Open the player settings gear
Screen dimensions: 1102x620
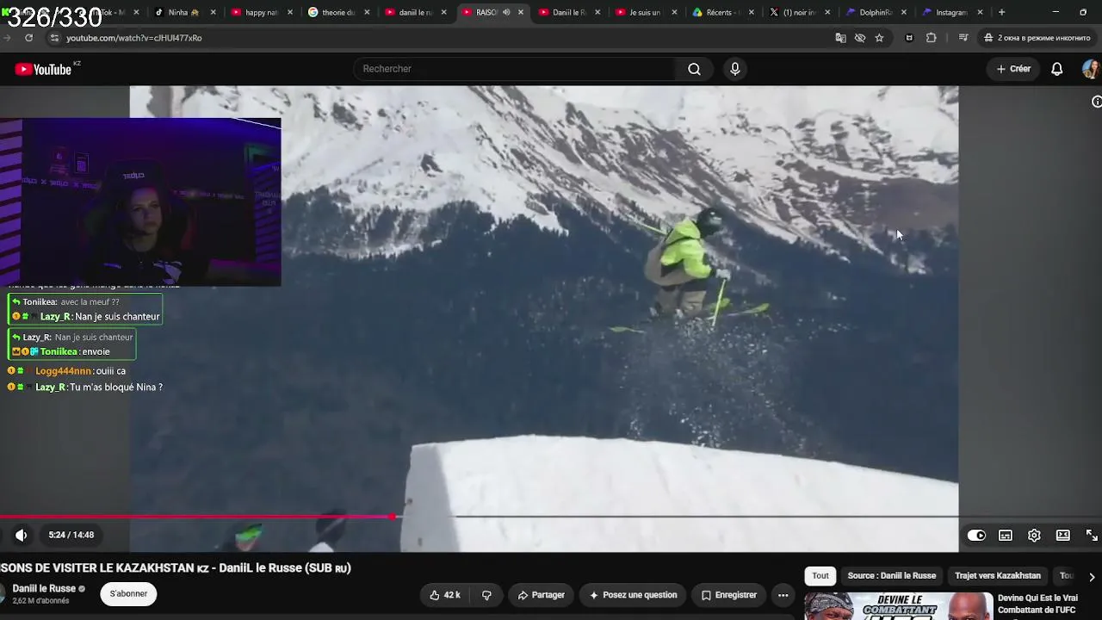click(1034, 535)
